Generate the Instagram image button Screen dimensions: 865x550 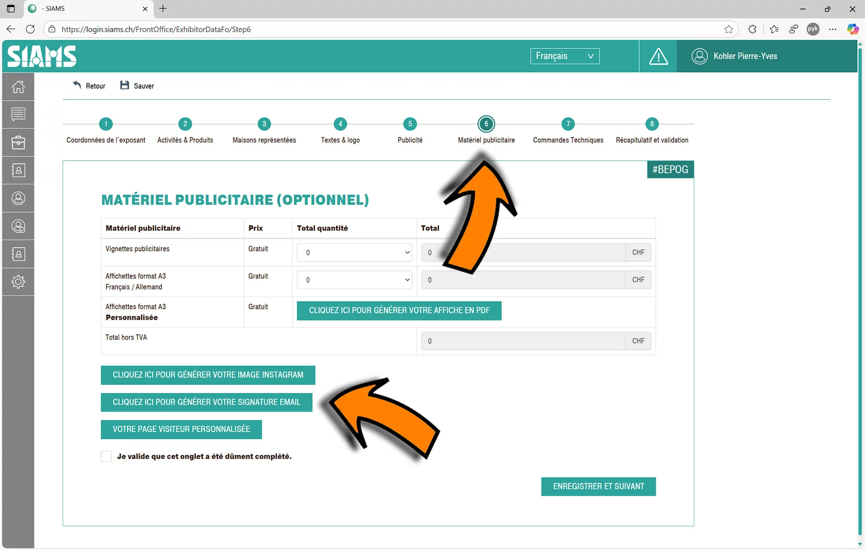[208, 375]
